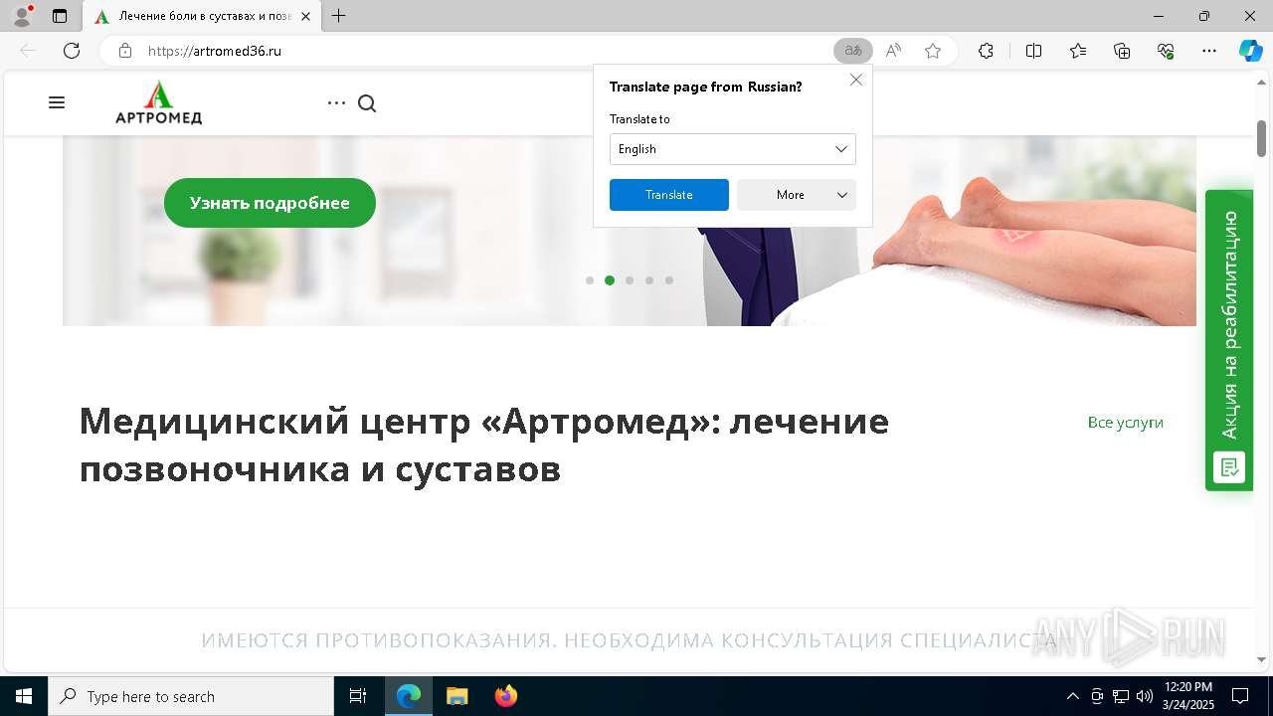Viewport: 1273px width, 716px height.
Task: Open Microsoft Edge from taskbar
Action: (x=409, y=696)
